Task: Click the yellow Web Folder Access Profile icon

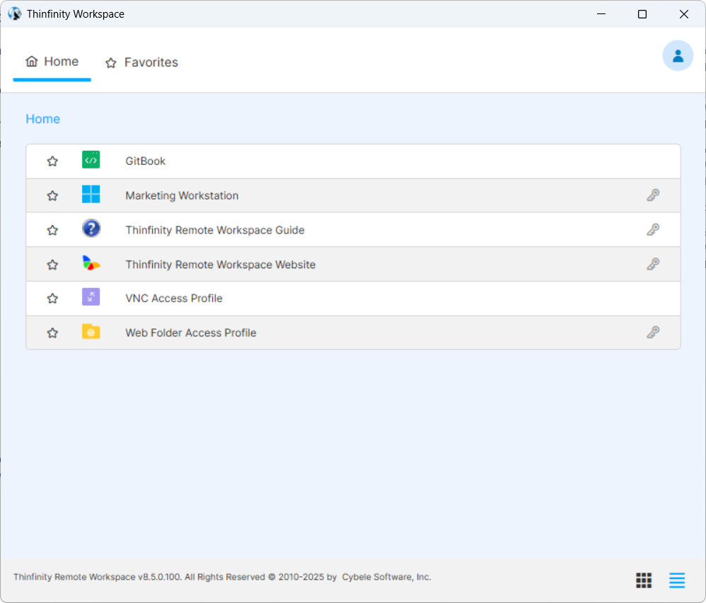Action: tap(91, 332)
